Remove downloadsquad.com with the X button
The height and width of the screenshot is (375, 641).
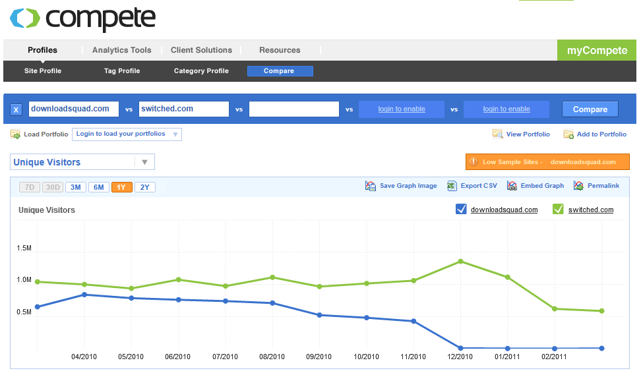point(16,109)
